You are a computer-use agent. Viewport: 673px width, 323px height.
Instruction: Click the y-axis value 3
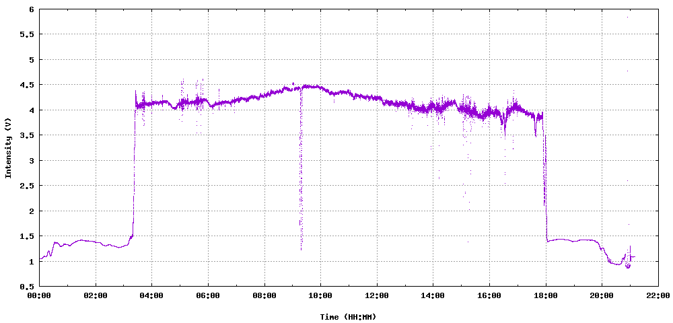32,160
